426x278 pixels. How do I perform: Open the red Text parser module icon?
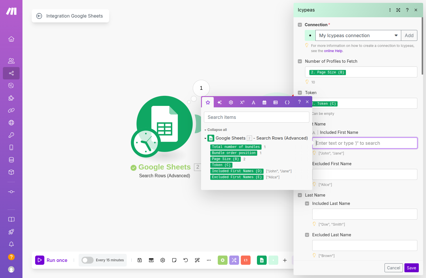pyautogui.click(x=246, y=260)
